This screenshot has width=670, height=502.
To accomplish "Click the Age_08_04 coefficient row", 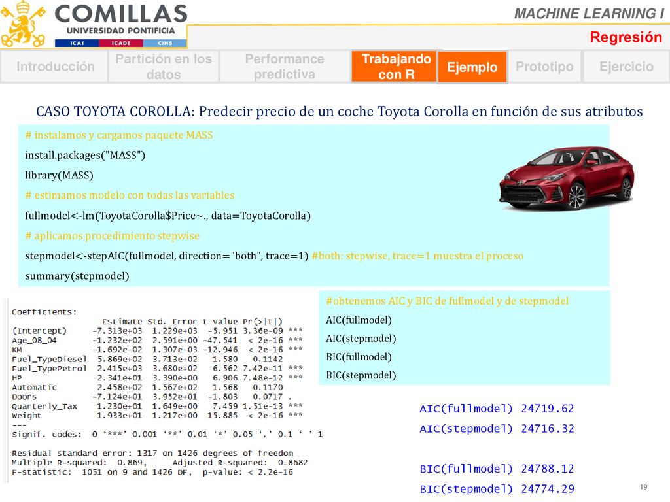I will 157,340.
